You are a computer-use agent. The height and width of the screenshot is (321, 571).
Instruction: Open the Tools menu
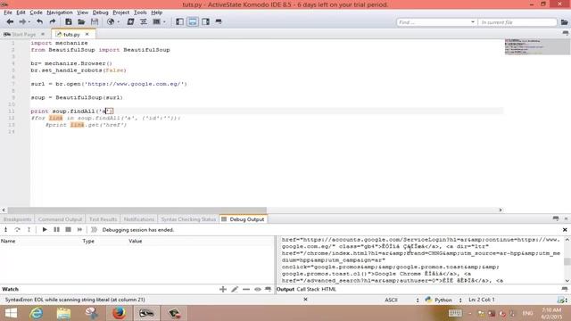(x=140, y=12)
